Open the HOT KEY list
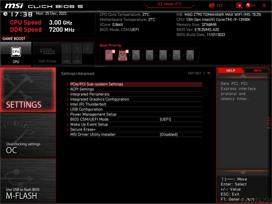Viewport: 272px width, 204px height. tap(194, 73)
